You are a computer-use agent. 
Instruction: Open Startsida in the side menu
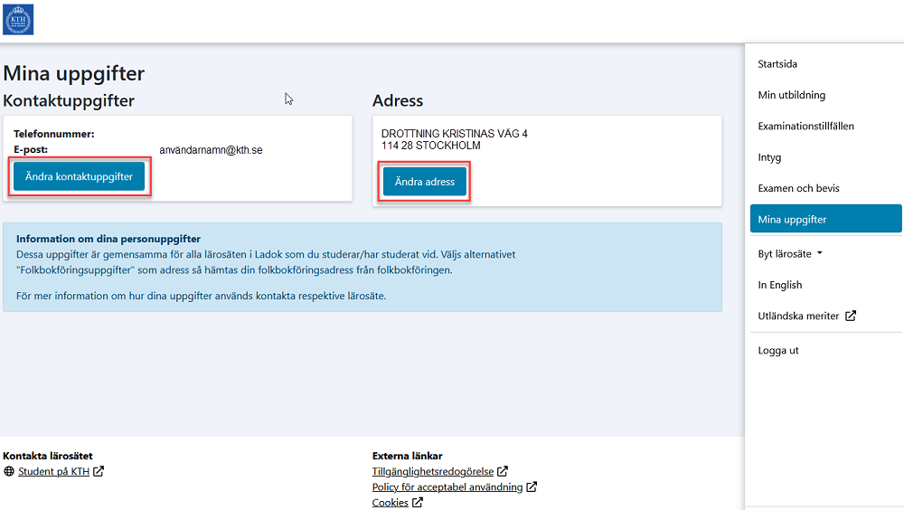click(777, 64)
